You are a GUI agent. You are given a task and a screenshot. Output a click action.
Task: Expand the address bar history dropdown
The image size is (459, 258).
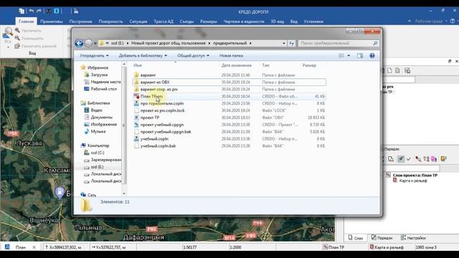click(284, 43)
